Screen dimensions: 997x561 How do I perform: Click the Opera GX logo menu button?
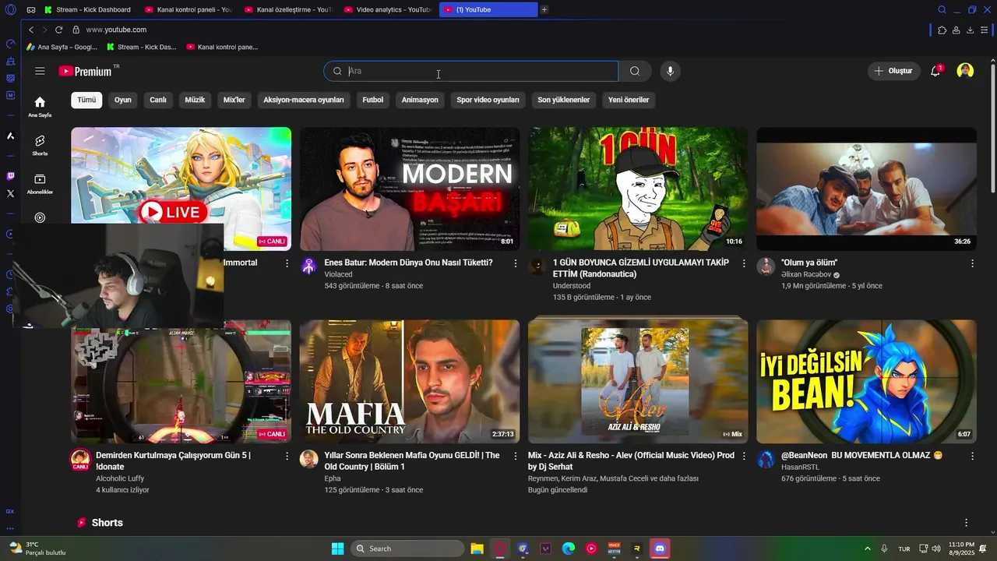pos(10,10)
